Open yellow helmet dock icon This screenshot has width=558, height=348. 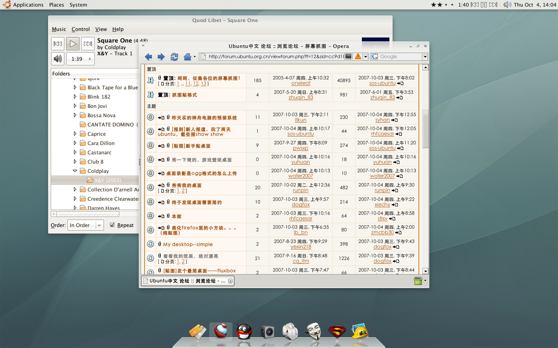tap(360, 331)
